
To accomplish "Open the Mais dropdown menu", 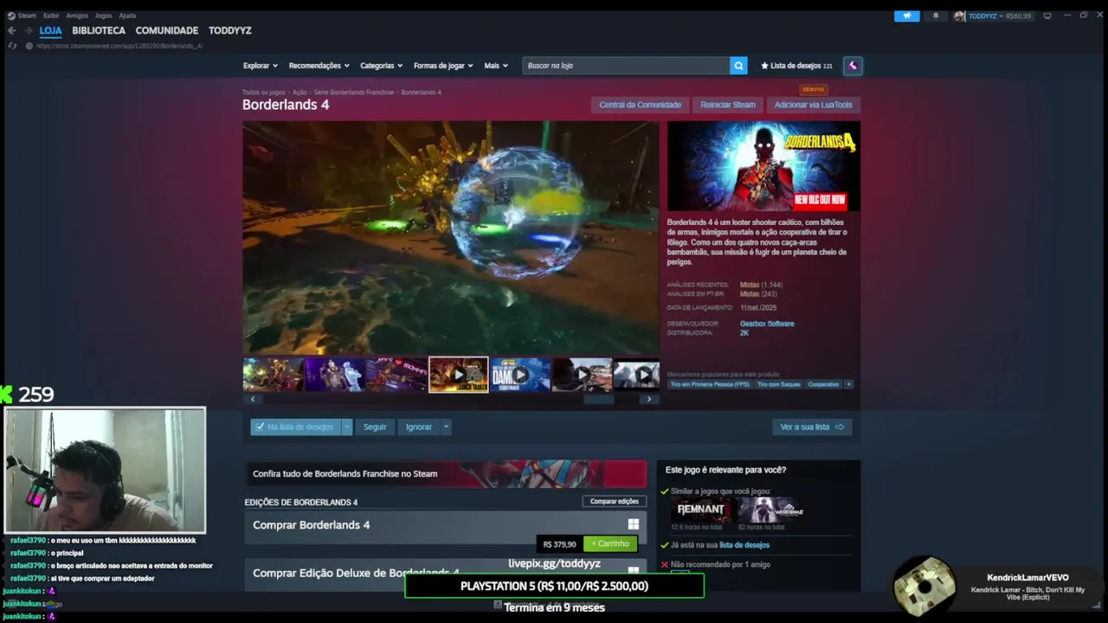I will [x=497, y=66].
